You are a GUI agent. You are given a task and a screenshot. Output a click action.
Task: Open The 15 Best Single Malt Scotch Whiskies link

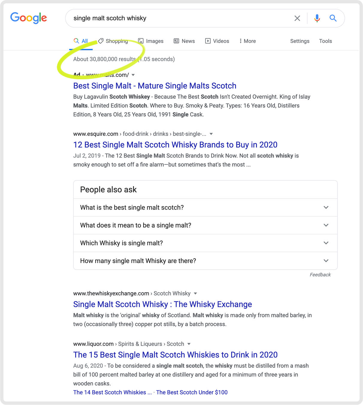point(176,355)
